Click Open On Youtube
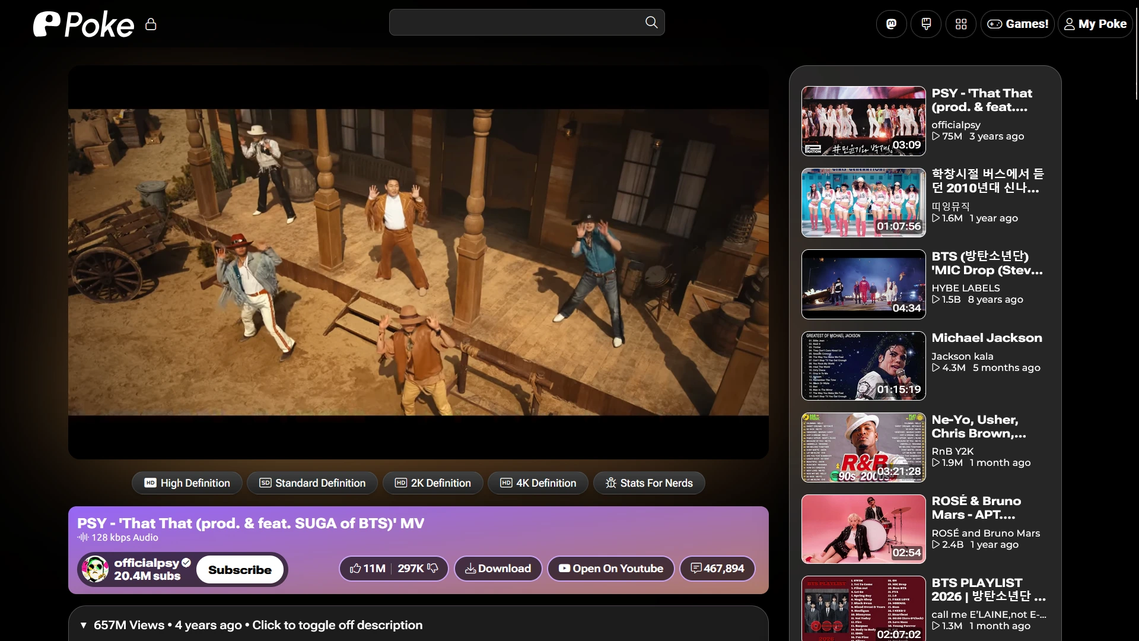 pyautogui.click(x=610, y=569)
